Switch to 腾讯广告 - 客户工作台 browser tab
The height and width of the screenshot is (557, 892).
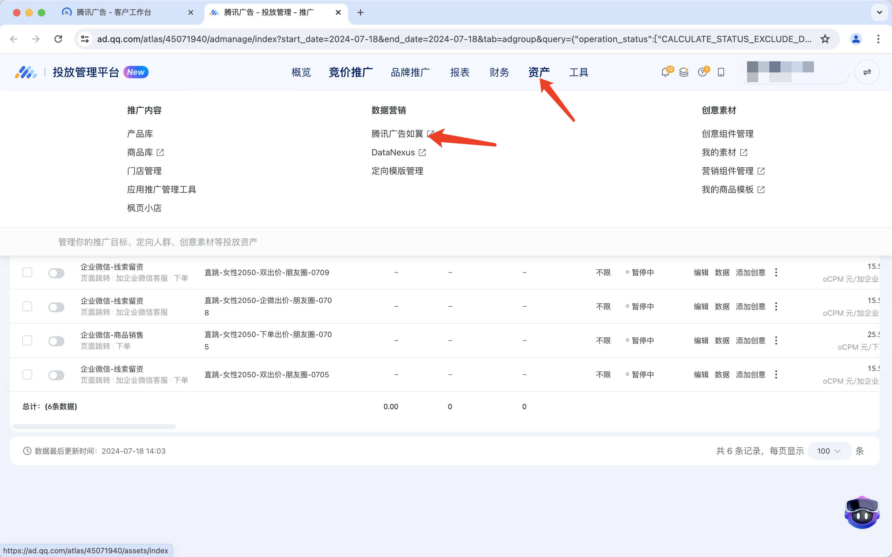tap(127, 12)
